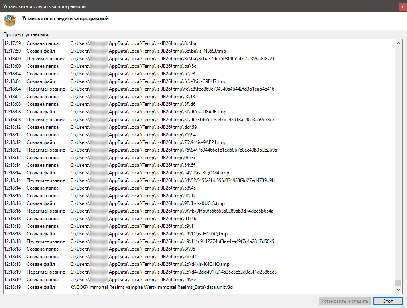The width and height of the screenshot is (407, 308).
Task: Select the is-C9EH7.tmp log entry
Action: click(x=148, y=81)
